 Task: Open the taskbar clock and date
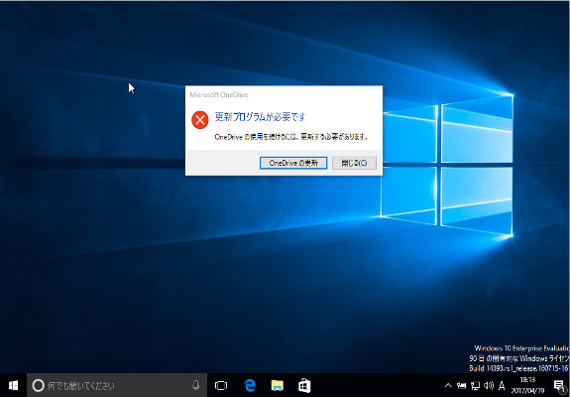tap(527, 385)
